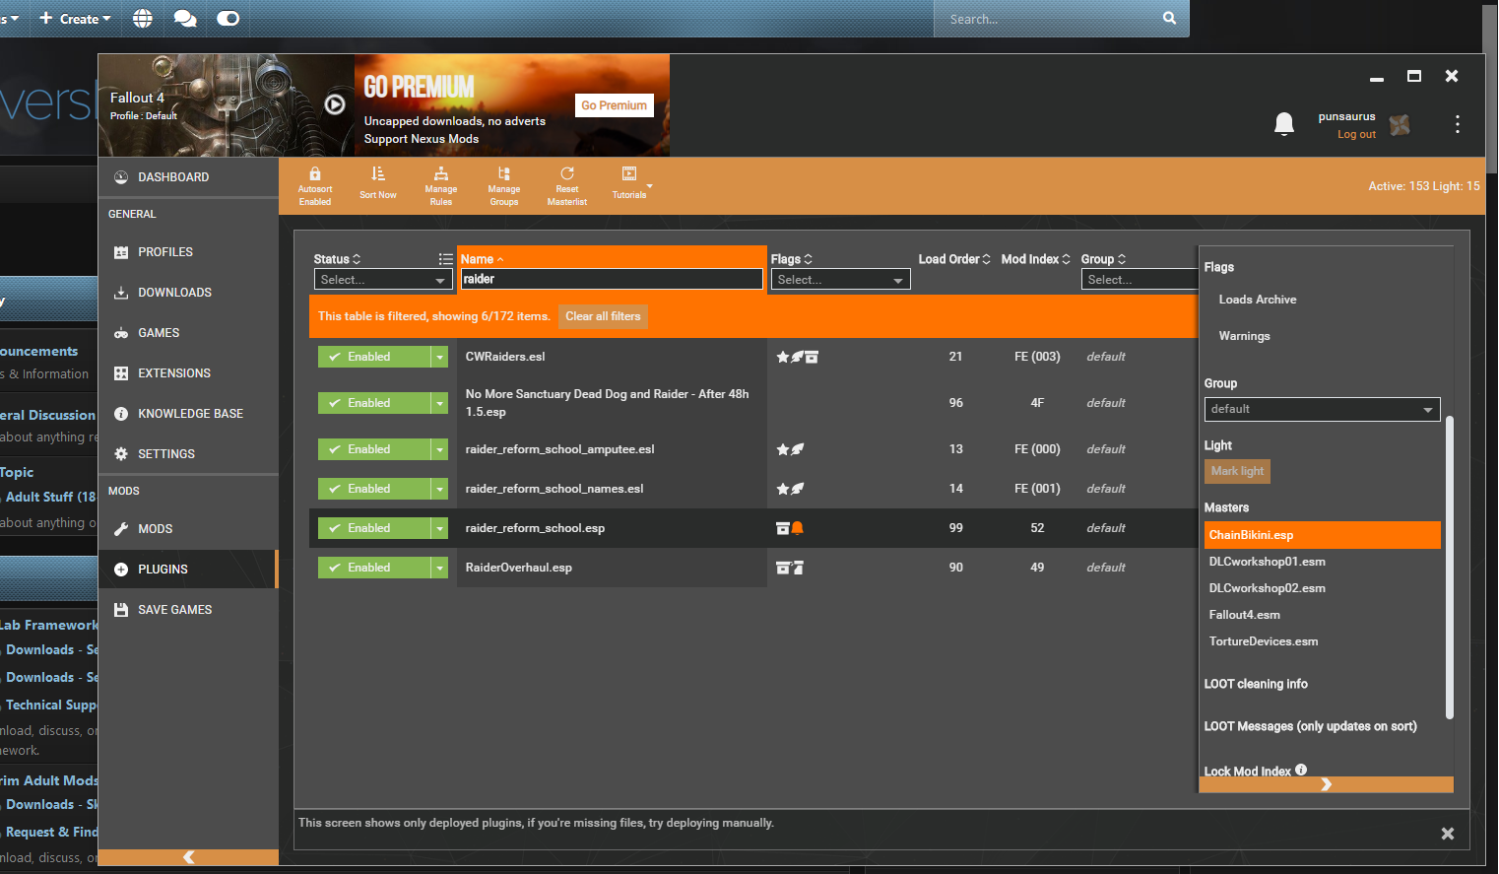Click the flag icons for raider_reform_school_amputee.esl
The width and height of the screenshot is (1499, 874).
pos(790,449)
